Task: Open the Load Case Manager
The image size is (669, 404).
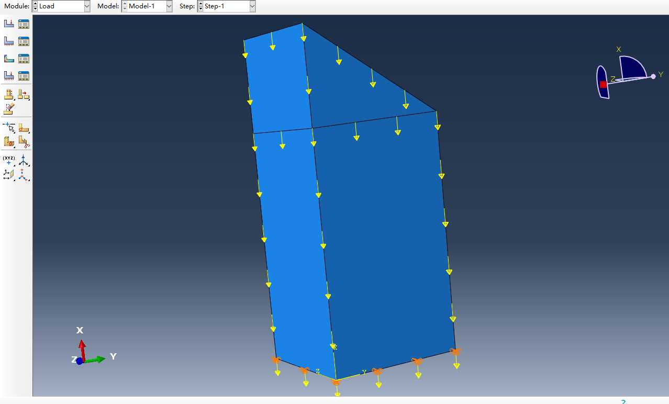Action: point(24,75)
